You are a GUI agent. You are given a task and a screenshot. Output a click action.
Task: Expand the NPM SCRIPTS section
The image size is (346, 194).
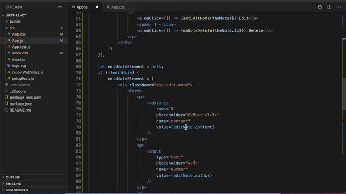pos(17,190)
